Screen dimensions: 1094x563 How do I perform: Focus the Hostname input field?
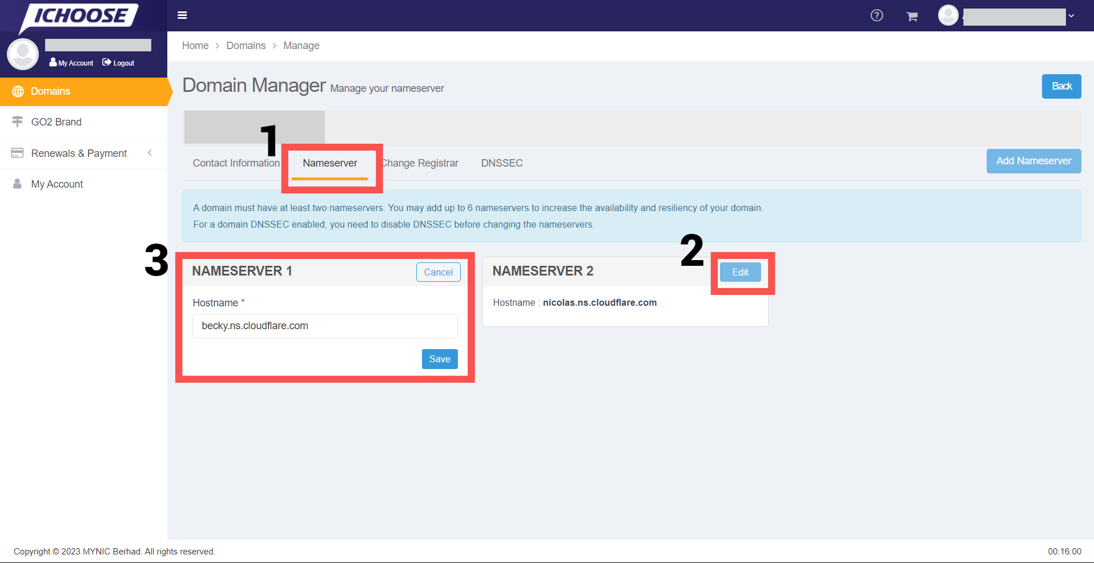click(x=325, y=326)
